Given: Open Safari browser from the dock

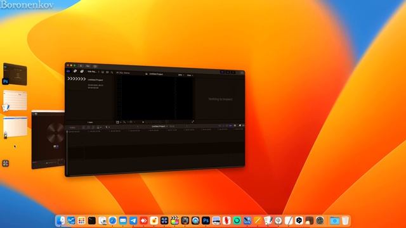Looking at the screenshot, I should point(112,220).
